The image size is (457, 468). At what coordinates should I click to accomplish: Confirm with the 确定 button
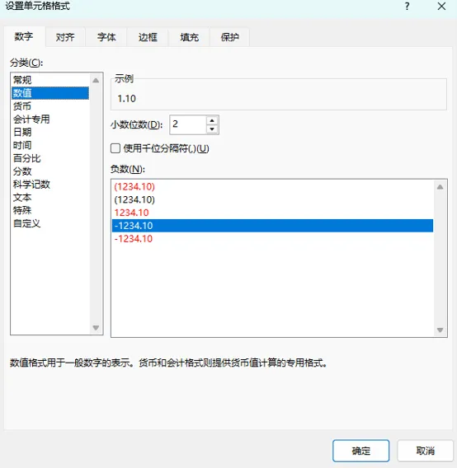click(x=360, y=451)
